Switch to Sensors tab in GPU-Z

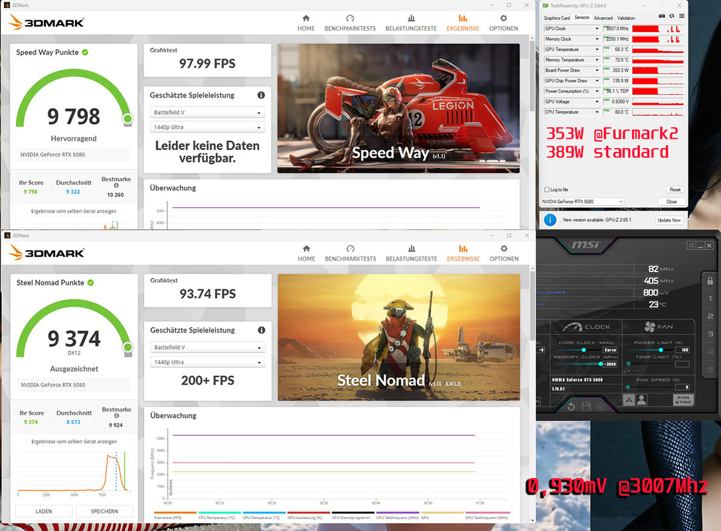[582, 17]
